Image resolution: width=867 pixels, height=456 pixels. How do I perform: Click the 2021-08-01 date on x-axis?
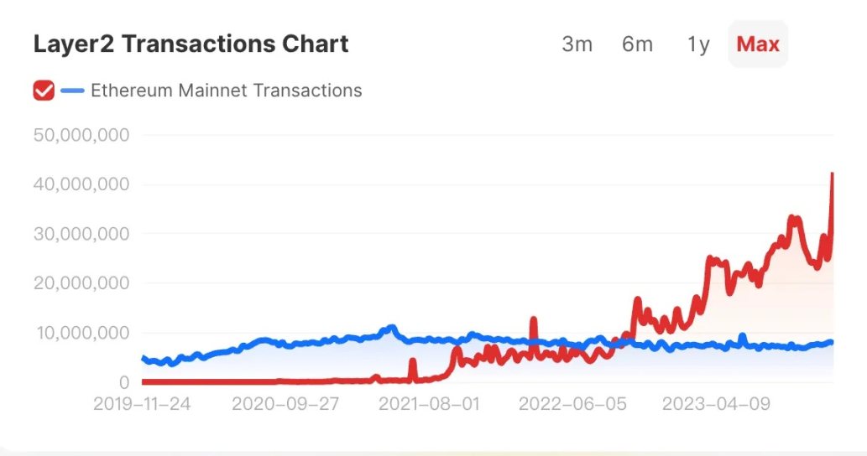click(429, 404)
